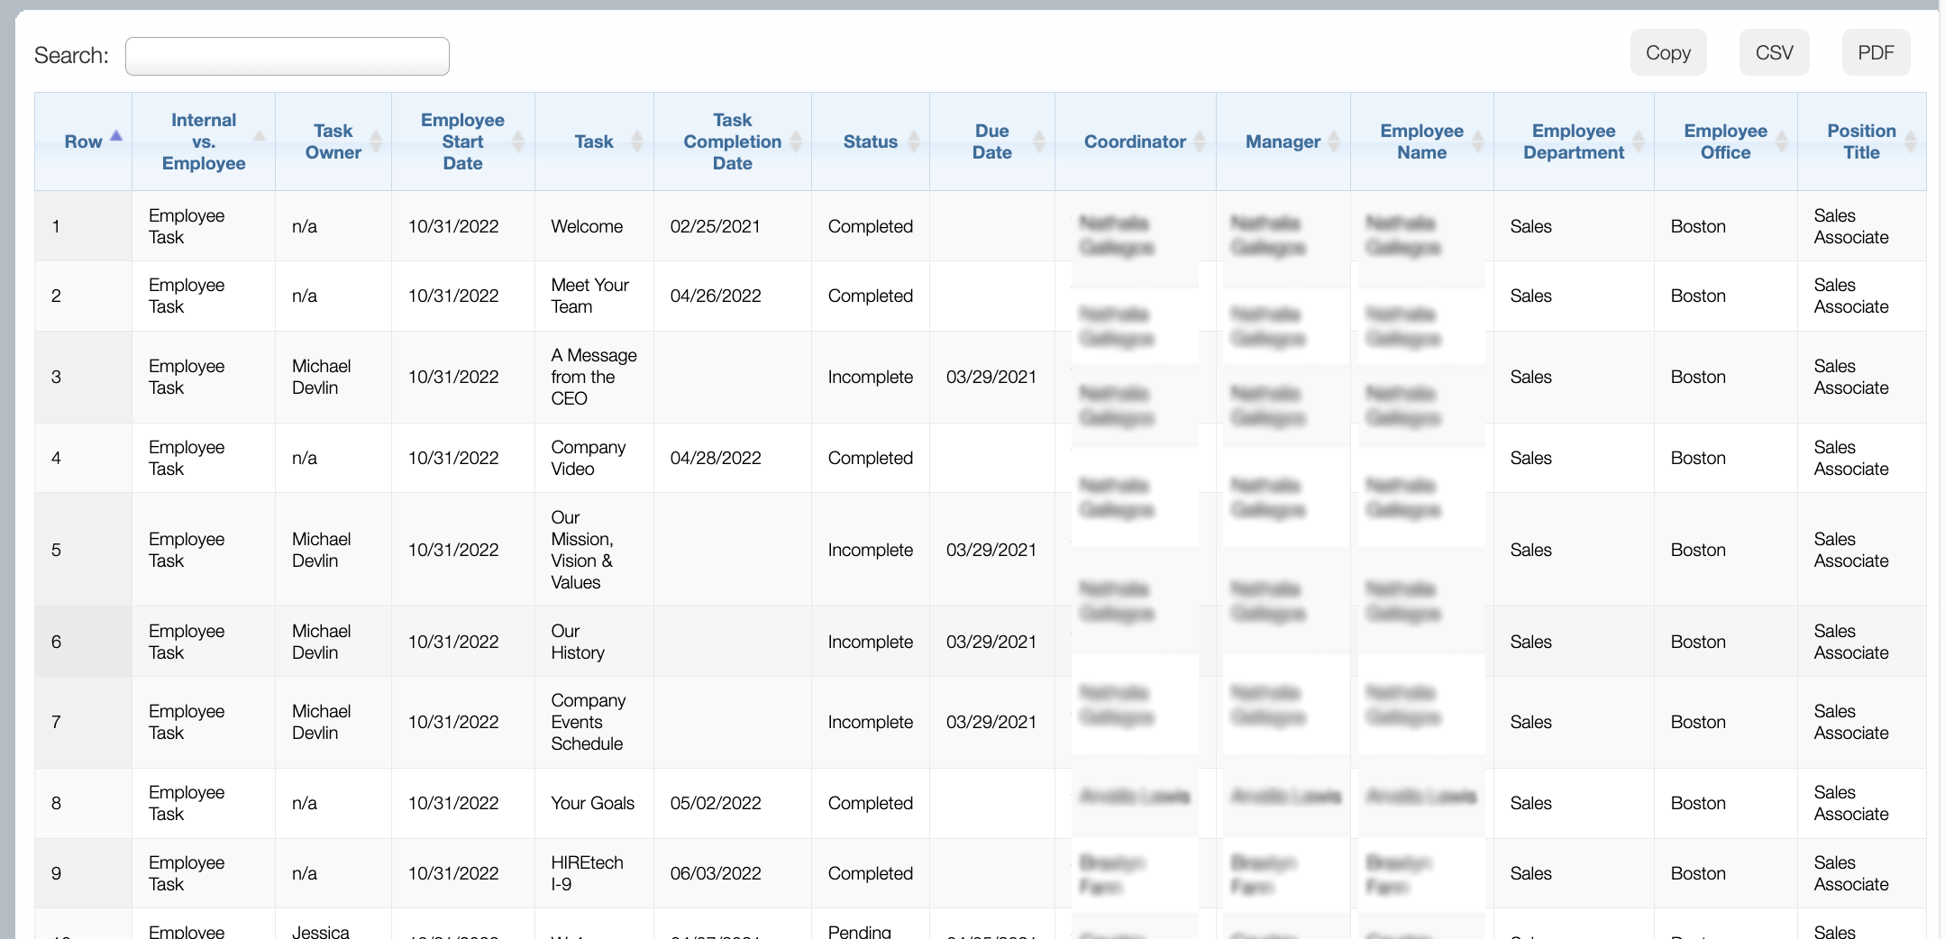Click Michael Devlin in row 6
Viewport: 1945px width, 939px height.
322,642
